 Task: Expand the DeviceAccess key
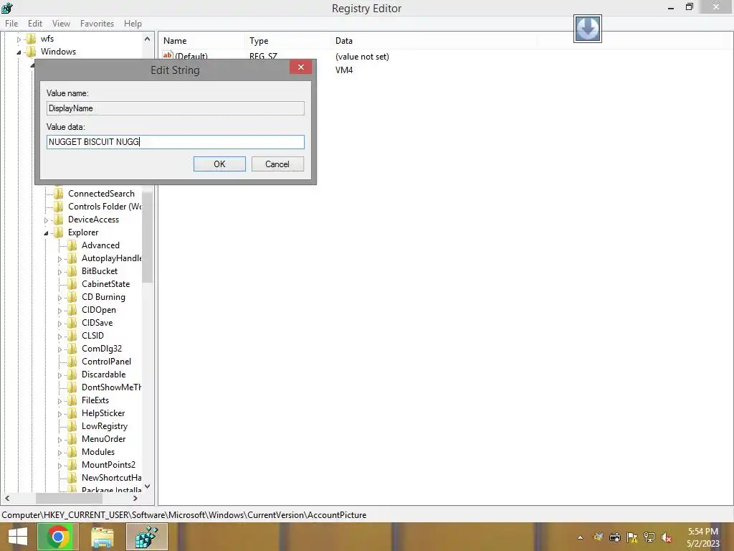click(x=46, y=220)
